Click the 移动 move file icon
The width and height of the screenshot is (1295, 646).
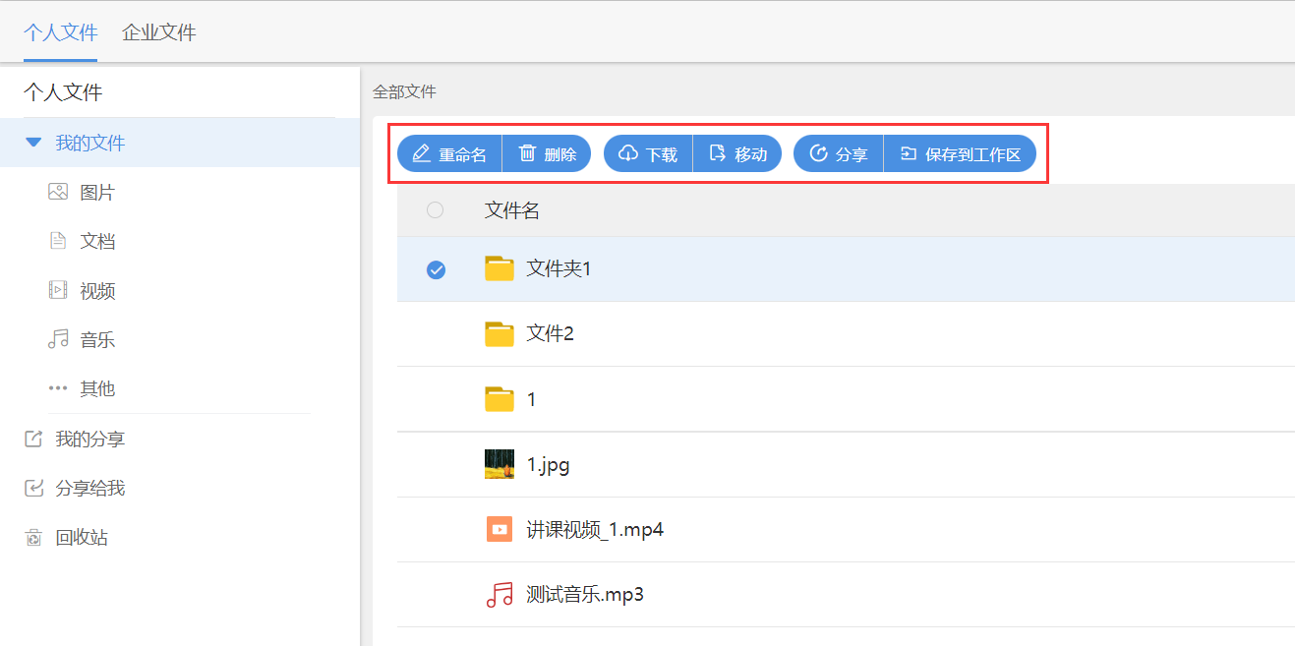click(x=718, y=153)
